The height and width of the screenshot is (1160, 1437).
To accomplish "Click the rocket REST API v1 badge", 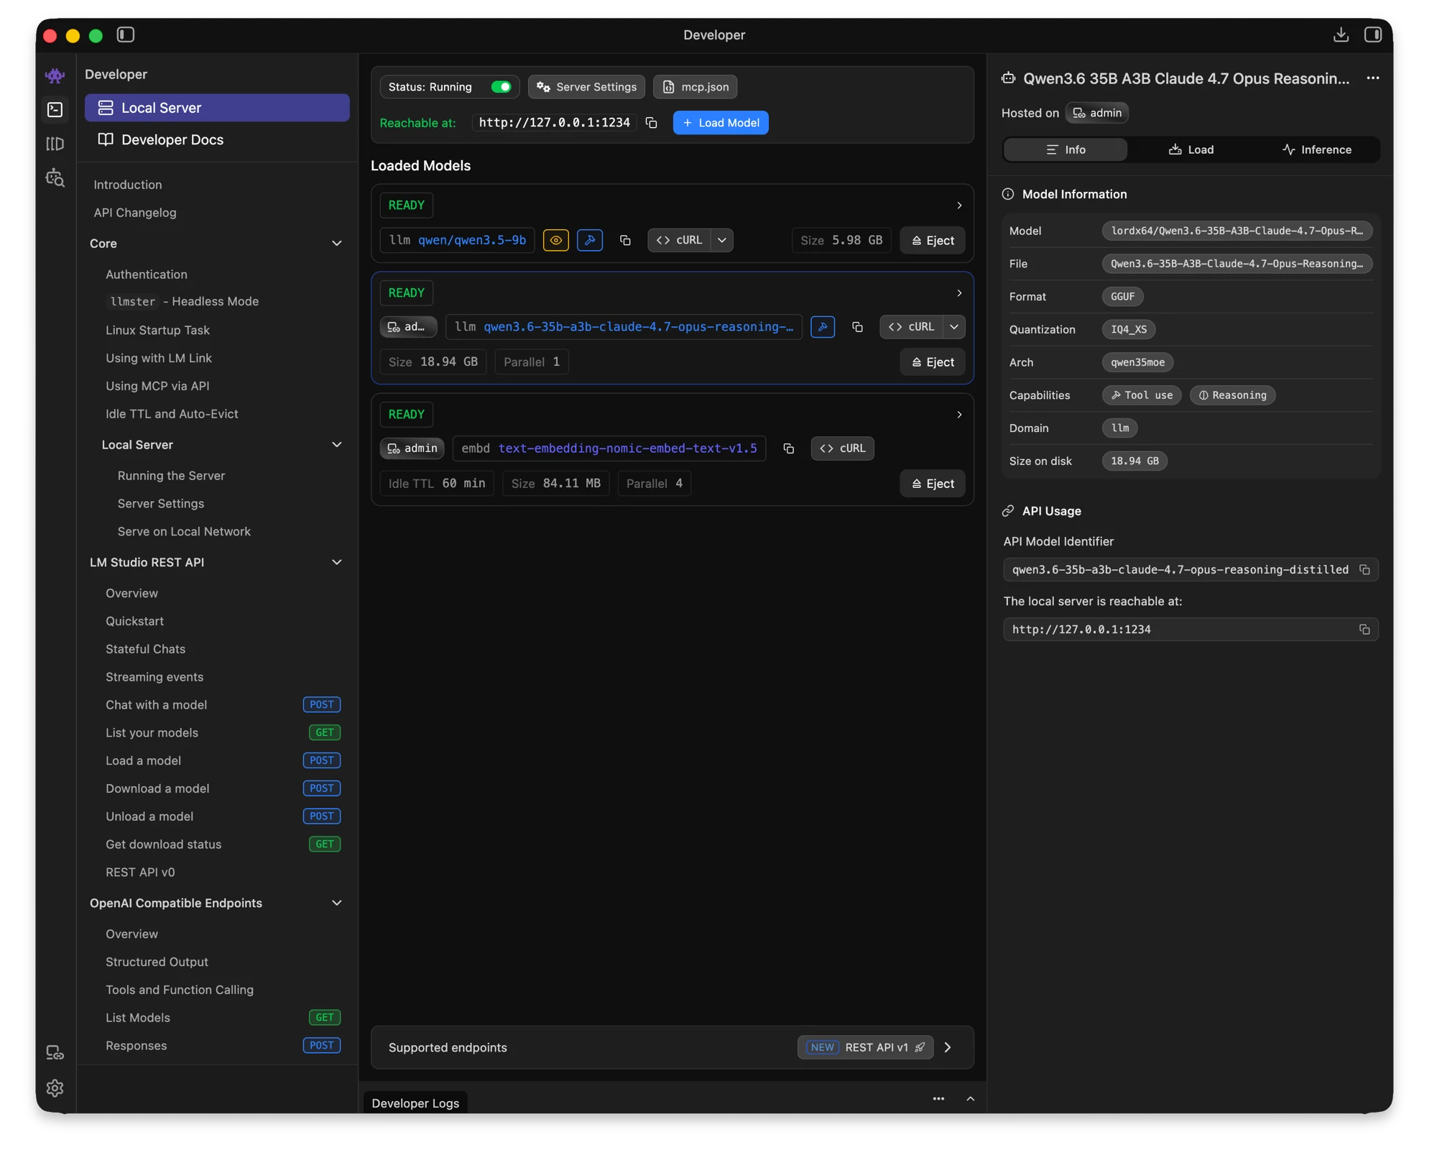I will (866, 1047).
